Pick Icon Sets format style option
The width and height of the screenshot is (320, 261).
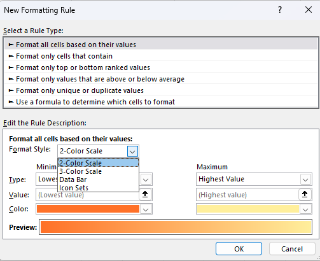tap(99, 188)
